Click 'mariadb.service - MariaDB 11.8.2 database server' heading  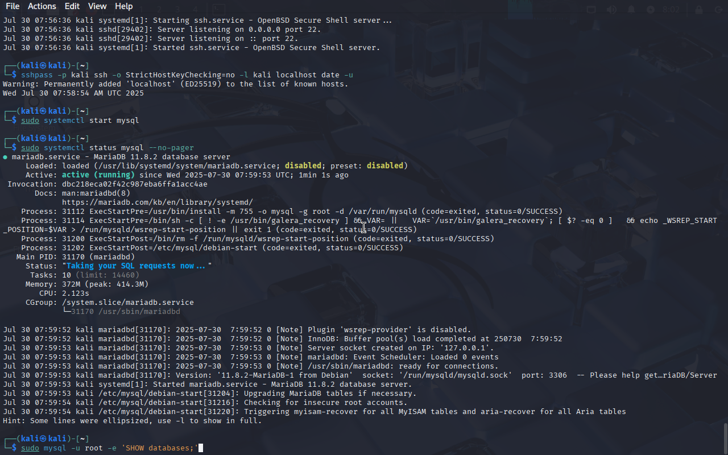coord(121,157)
